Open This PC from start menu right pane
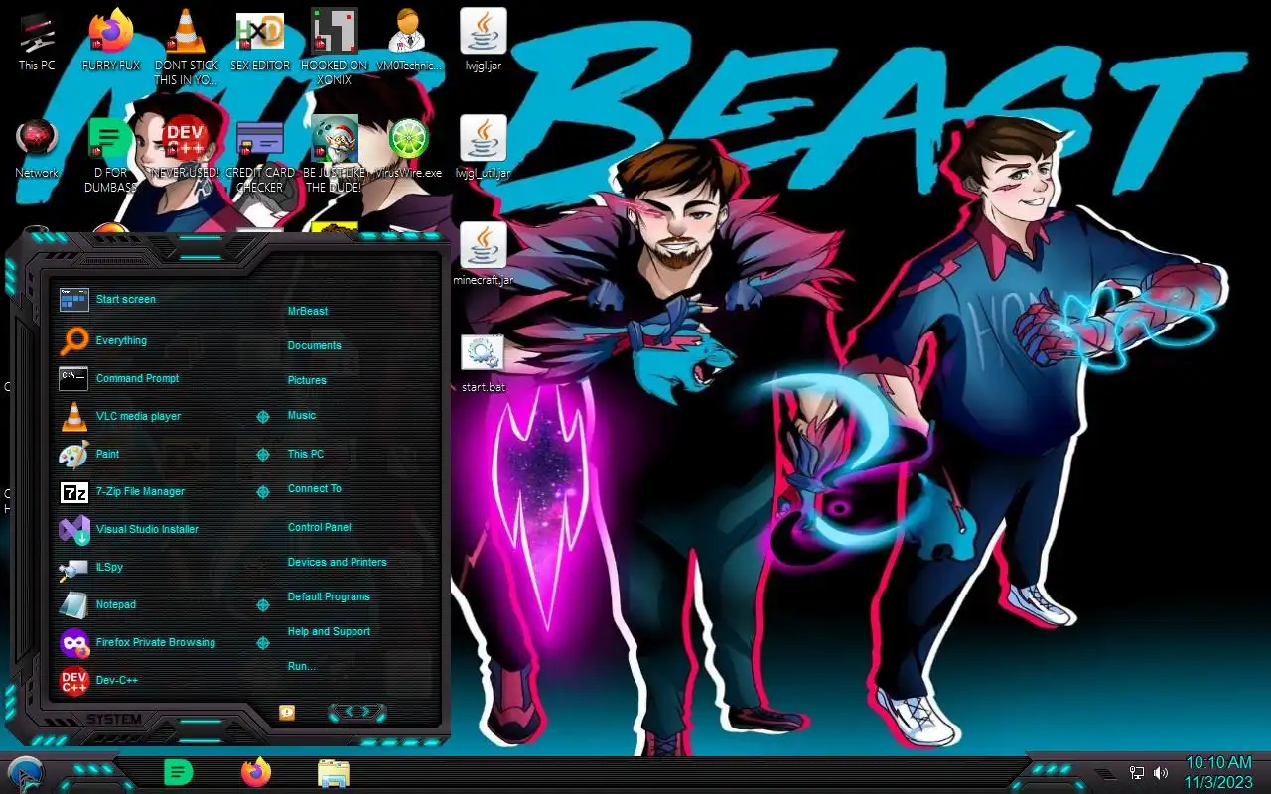 [x=306, y=454]
